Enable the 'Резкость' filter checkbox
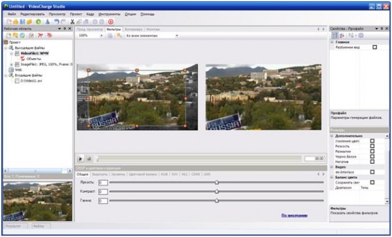 (372, 146)
